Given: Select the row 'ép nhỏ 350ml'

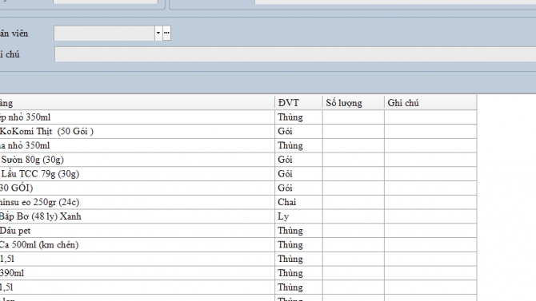Looking at the screenshot, I should coord(238,117).
